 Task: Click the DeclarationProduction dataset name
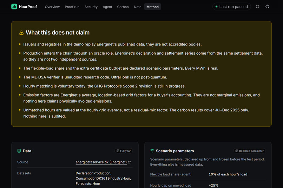pyautogui.click(x=93, y=173)
